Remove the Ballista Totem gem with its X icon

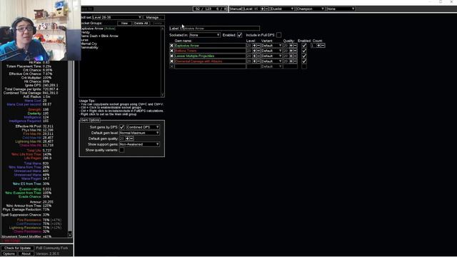coord(171,51)
